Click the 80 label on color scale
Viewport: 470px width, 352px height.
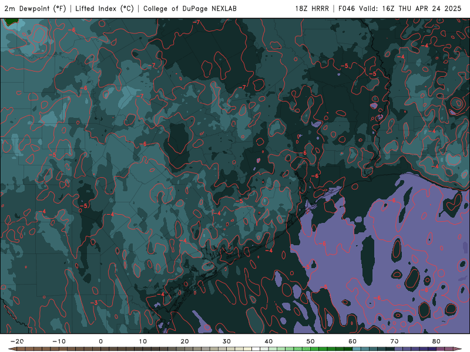pos(437,341)
